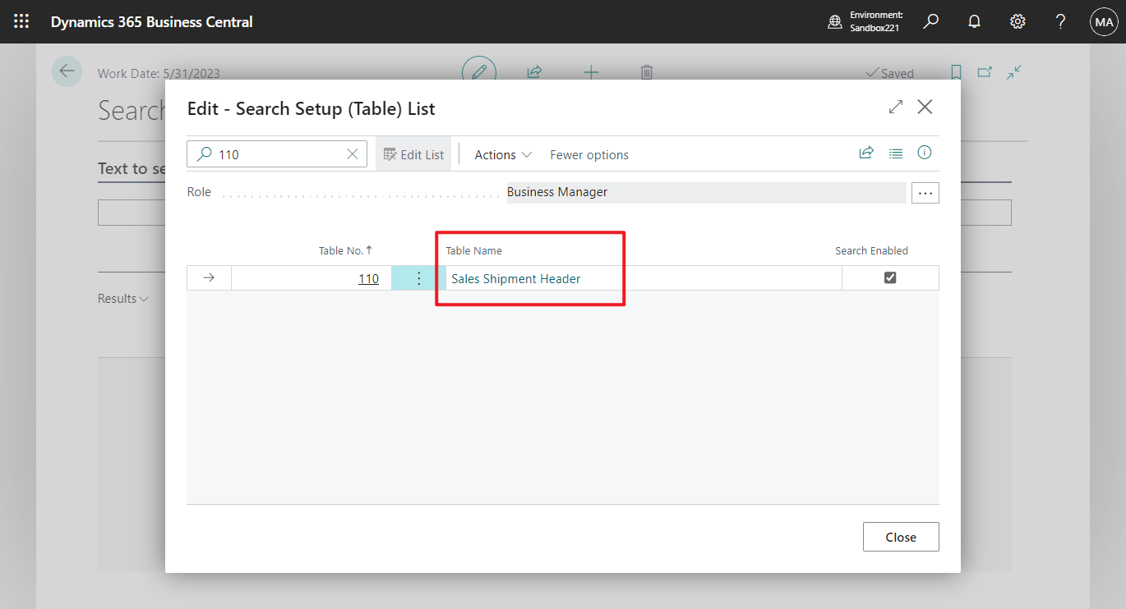The height and width of the screenshot is (609, 1126).
Task: Toggle Edit List mode
Action: tap(413, 153)
